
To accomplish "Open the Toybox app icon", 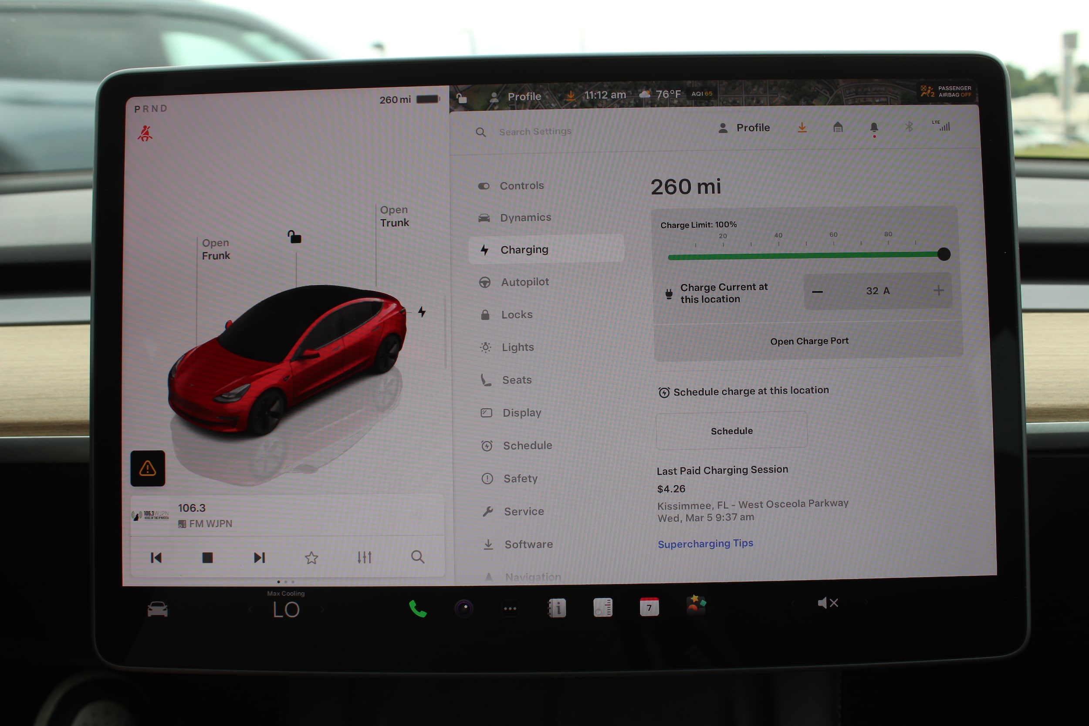I will click(x=696, y=604).
